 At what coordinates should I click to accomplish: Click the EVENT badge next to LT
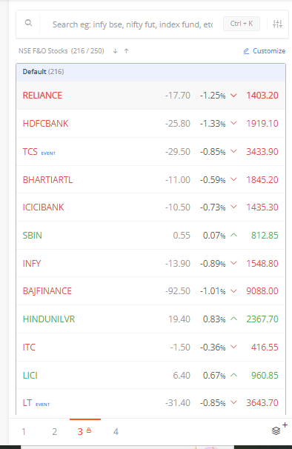pyautogui.click(x=43, y=405)
